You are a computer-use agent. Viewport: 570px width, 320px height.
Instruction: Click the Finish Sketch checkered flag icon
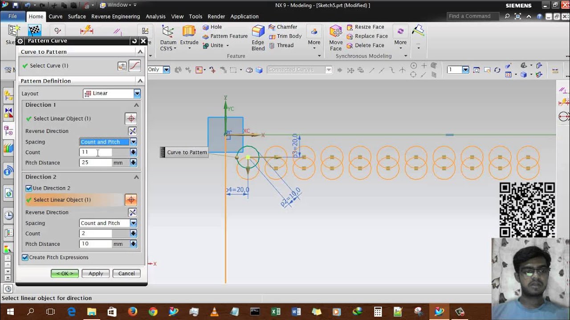pos(34,30)
